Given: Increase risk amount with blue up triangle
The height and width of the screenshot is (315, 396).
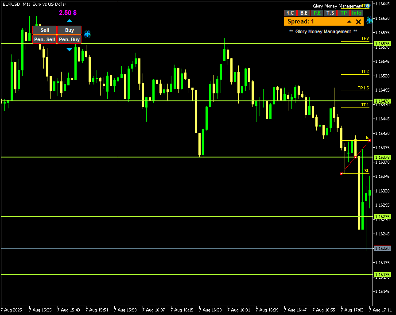Looking at the screenshot, I should click(70, 21).
